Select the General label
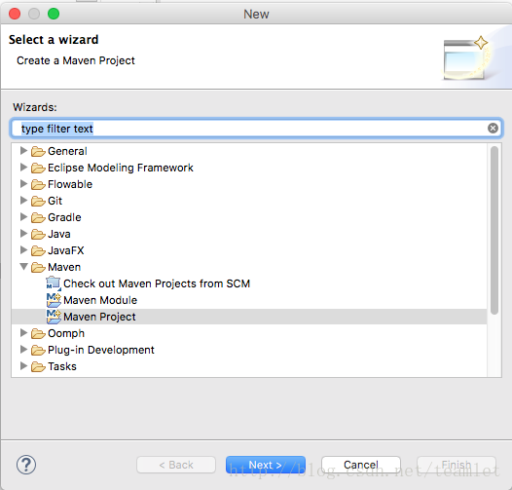Screen dimensions: 512x490 pos(67,151)
